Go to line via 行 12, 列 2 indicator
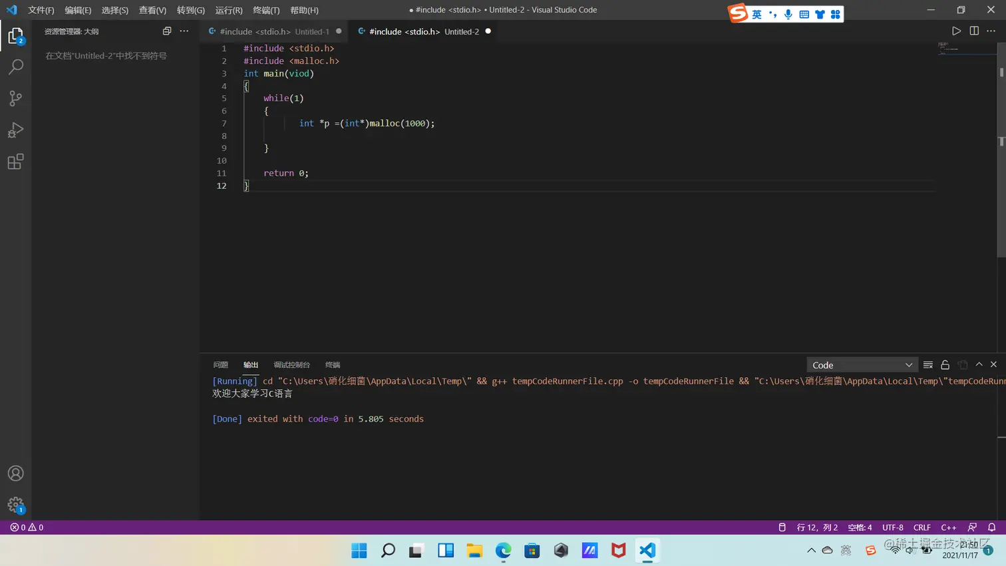1006x566 pixels. (818, 527)
